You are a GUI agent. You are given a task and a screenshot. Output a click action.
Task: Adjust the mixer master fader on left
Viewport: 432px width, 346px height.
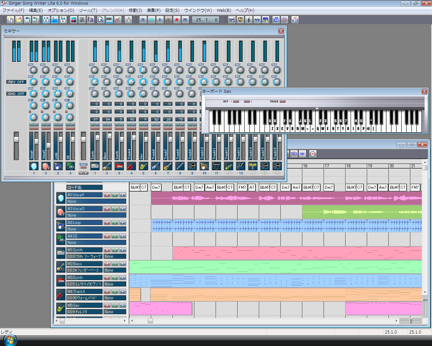[16, 140]
